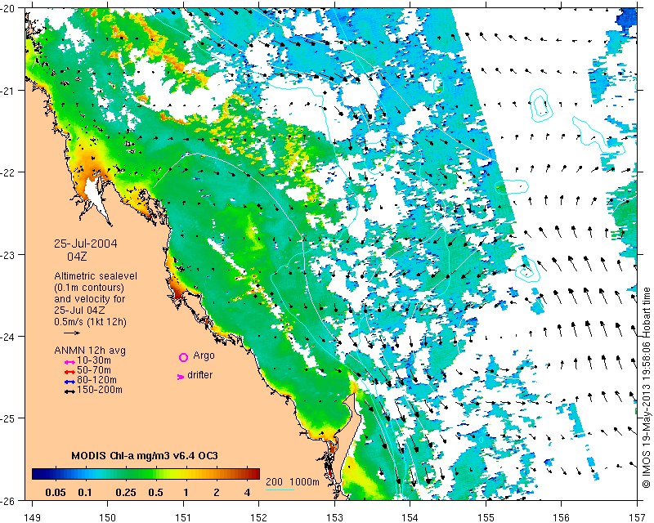Click latitude label -21 on the y-axis

coord(7,90)
